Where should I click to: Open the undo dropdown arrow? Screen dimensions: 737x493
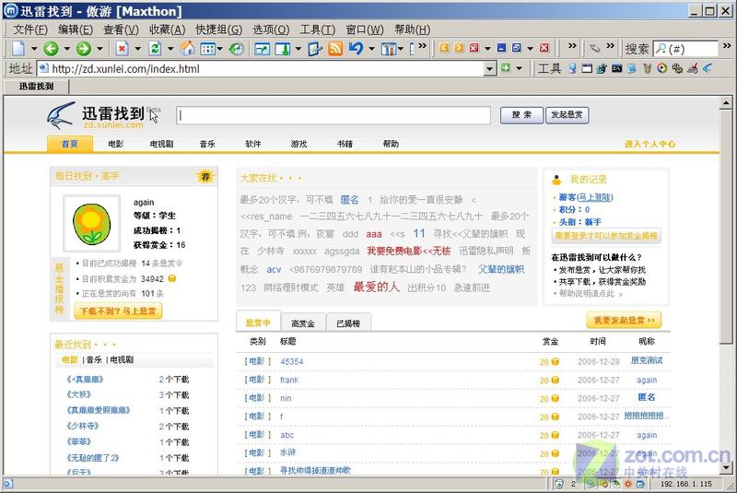point(371,49)
